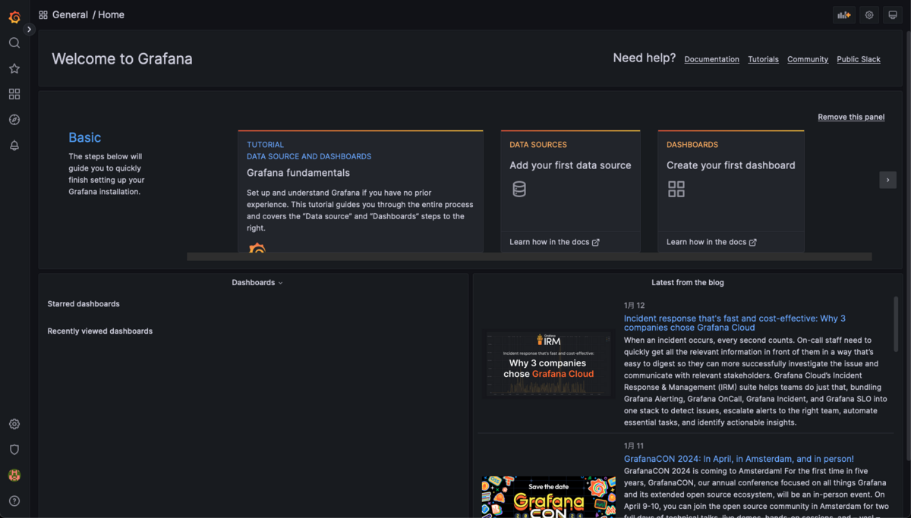This screenshot has height=518, width=911.
Task: Open the user profile avatar
Action: pos(14,476)
